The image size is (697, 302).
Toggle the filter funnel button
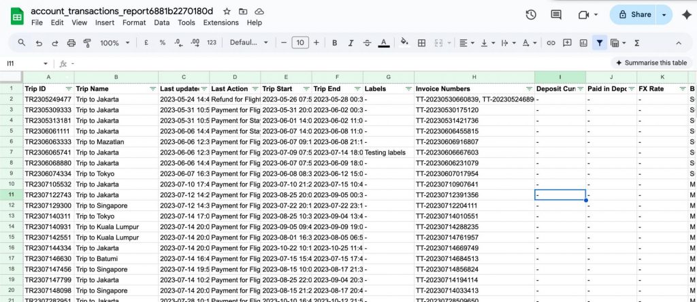pos(600,43)
